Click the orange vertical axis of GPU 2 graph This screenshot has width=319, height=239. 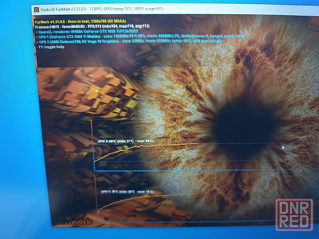92,143
